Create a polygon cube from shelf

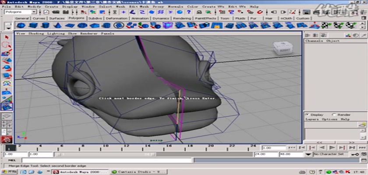coord(33,25)
